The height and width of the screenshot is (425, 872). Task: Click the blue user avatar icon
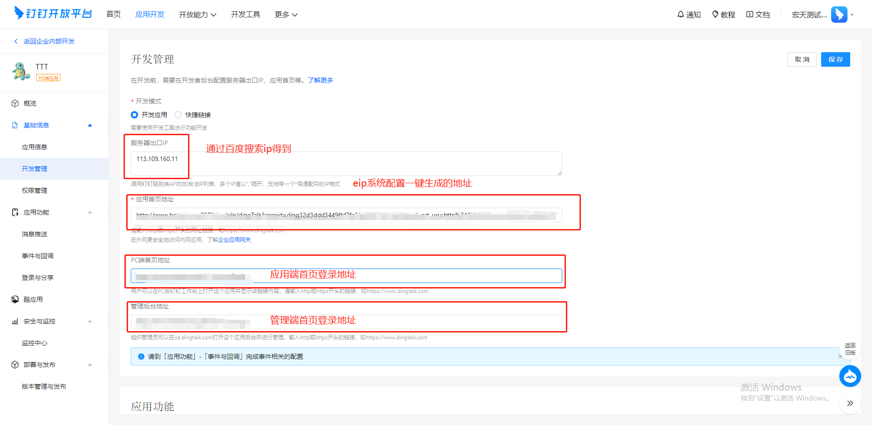[839, 15]
